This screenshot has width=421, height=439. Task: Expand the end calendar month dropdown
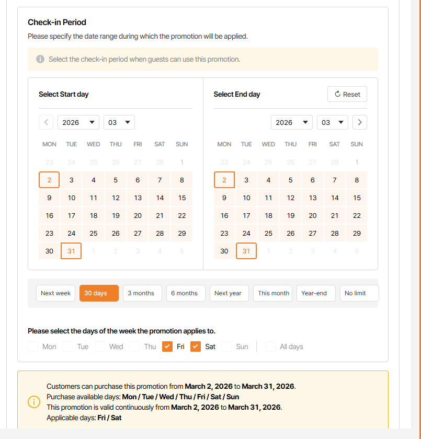333,122
